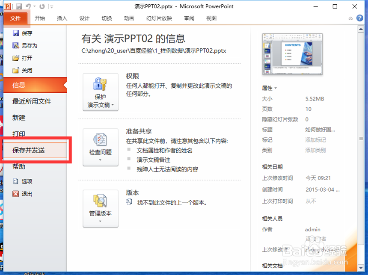The image size is (368, 275).
Task: Open the 幻灯片放映 tab
Action: pos(159,18)
